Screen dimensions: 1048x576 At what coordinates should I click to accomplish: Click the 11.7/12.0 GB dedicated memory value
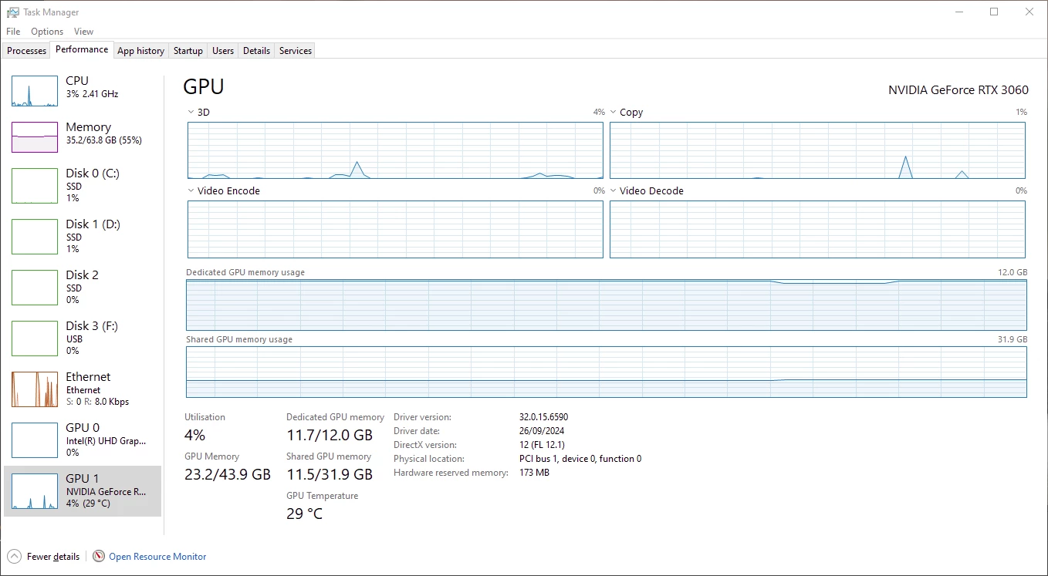click(x=330, y=435)
